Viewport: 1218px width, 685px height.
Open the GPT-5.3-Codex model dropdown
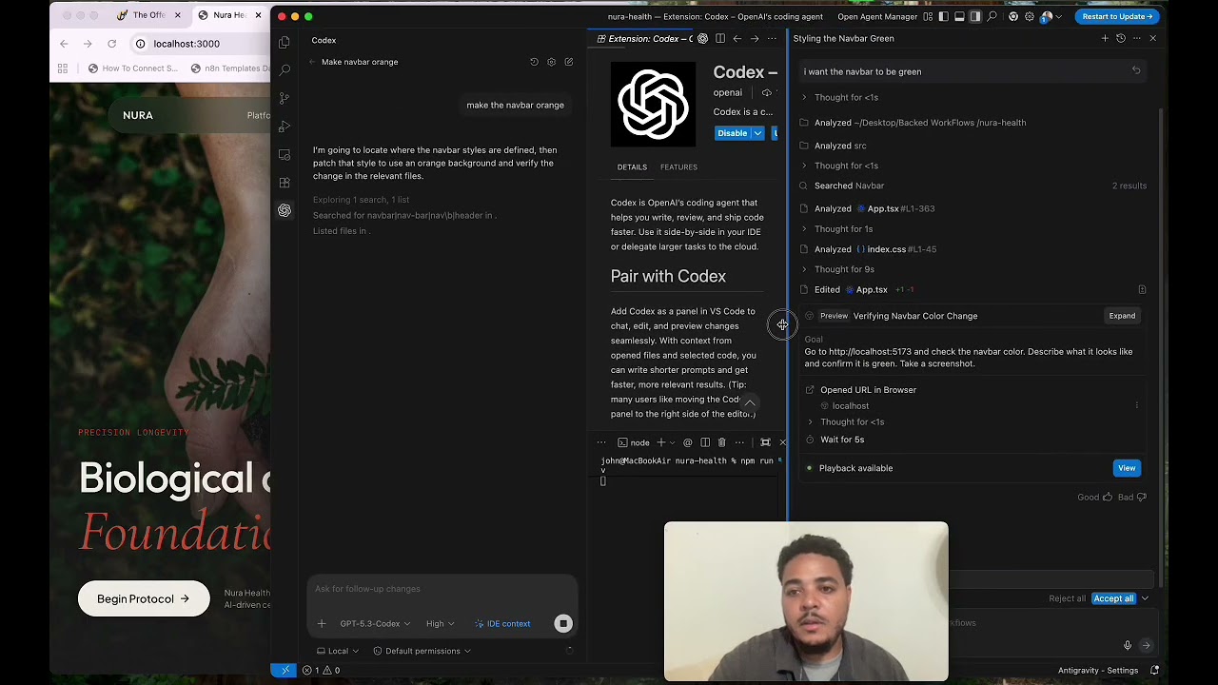click(375, 624)
